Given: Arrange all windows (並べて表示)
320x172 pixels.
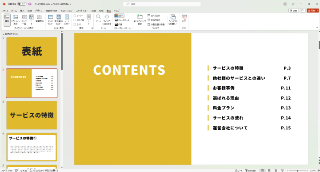Looking at the screenshot, I should click(x=154, y=16).
